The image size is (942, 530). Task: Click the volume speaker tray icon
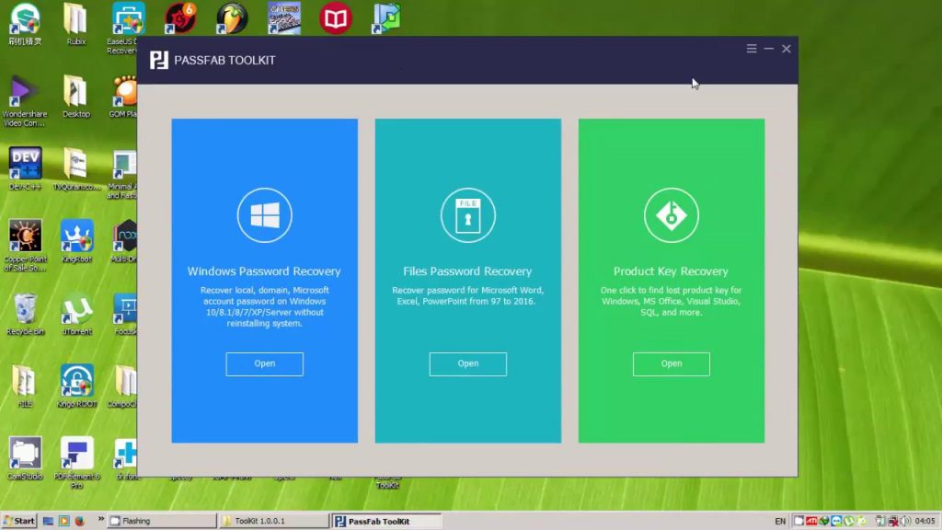click(x=905, y=521)
